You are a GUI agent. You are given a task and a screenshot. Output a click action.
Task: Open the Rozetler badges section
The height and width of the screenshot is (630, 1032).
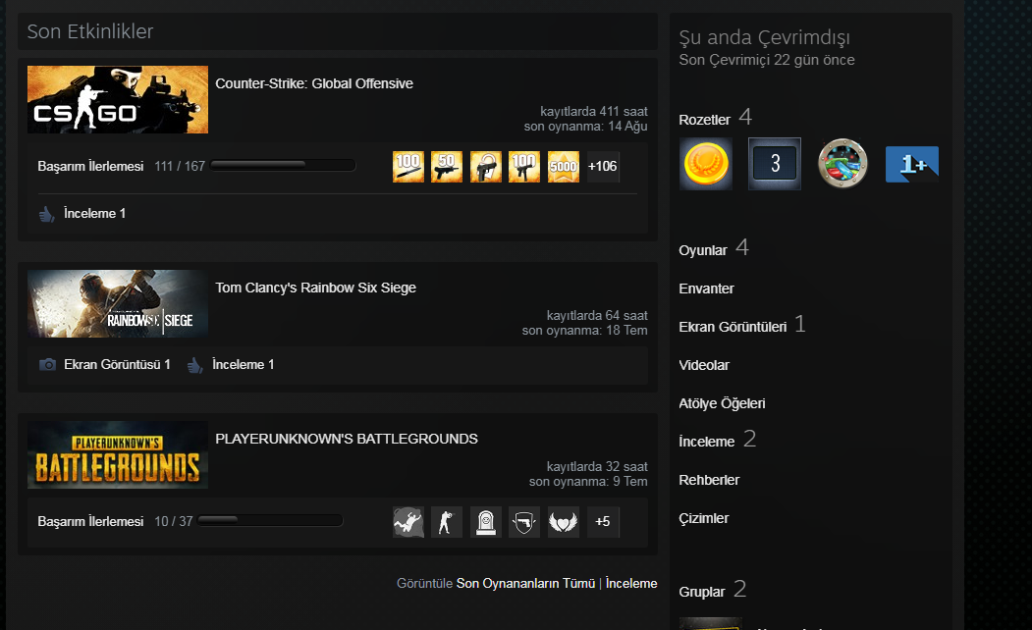(x=704, y=120)
